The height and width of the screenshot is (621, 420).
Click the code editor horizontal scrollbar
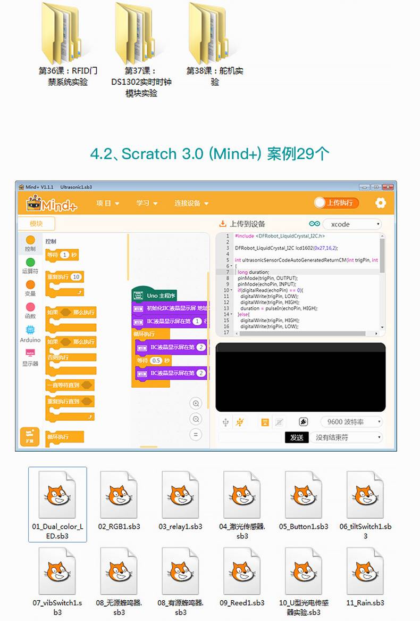pyautogui.click(x=302, y=333)
